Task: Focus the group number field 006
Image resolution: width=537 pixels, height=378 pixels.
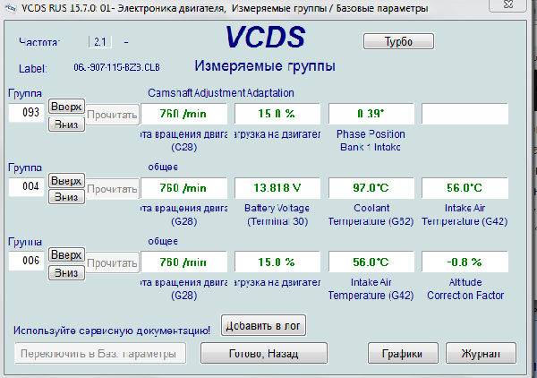Action: 26,261
